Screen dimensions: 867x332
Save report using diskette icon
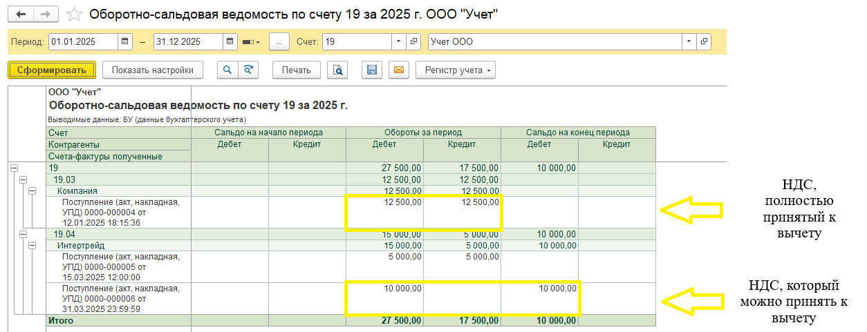coord(372,70)
